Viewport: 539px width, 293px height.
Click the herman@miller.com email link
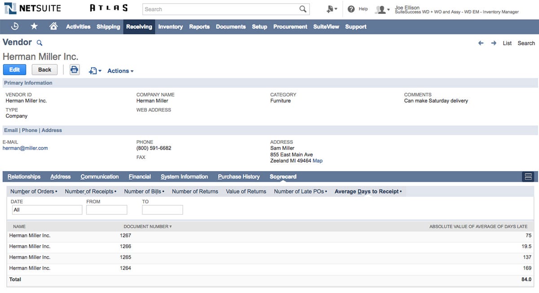point(25,148)
